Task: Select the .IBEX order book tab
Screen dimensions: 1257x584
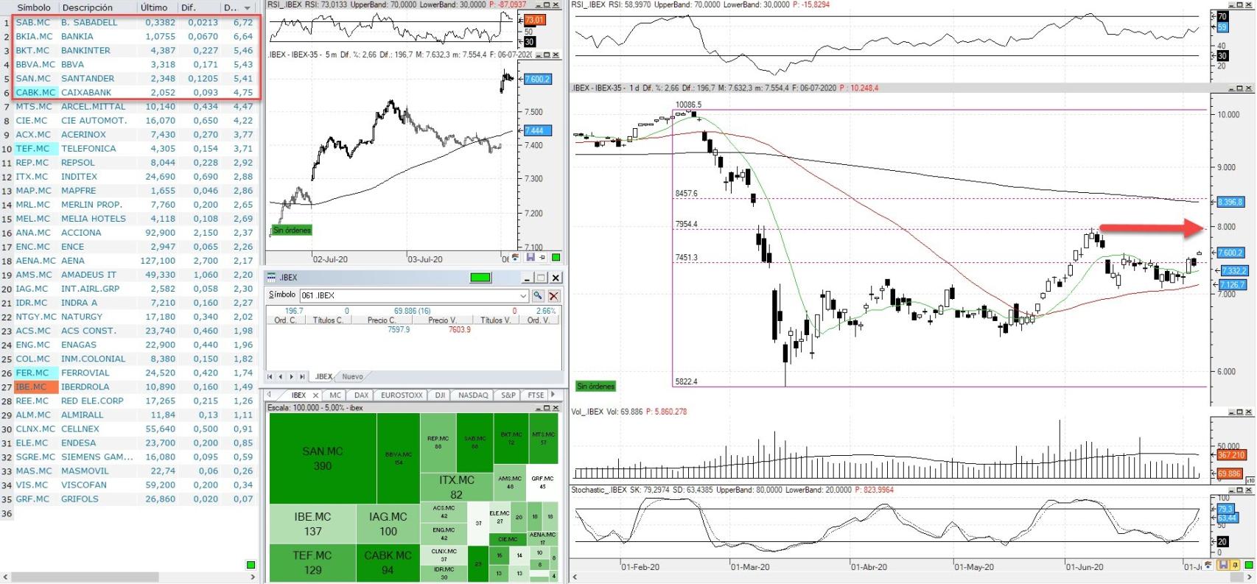Action: tap(323, 376)
